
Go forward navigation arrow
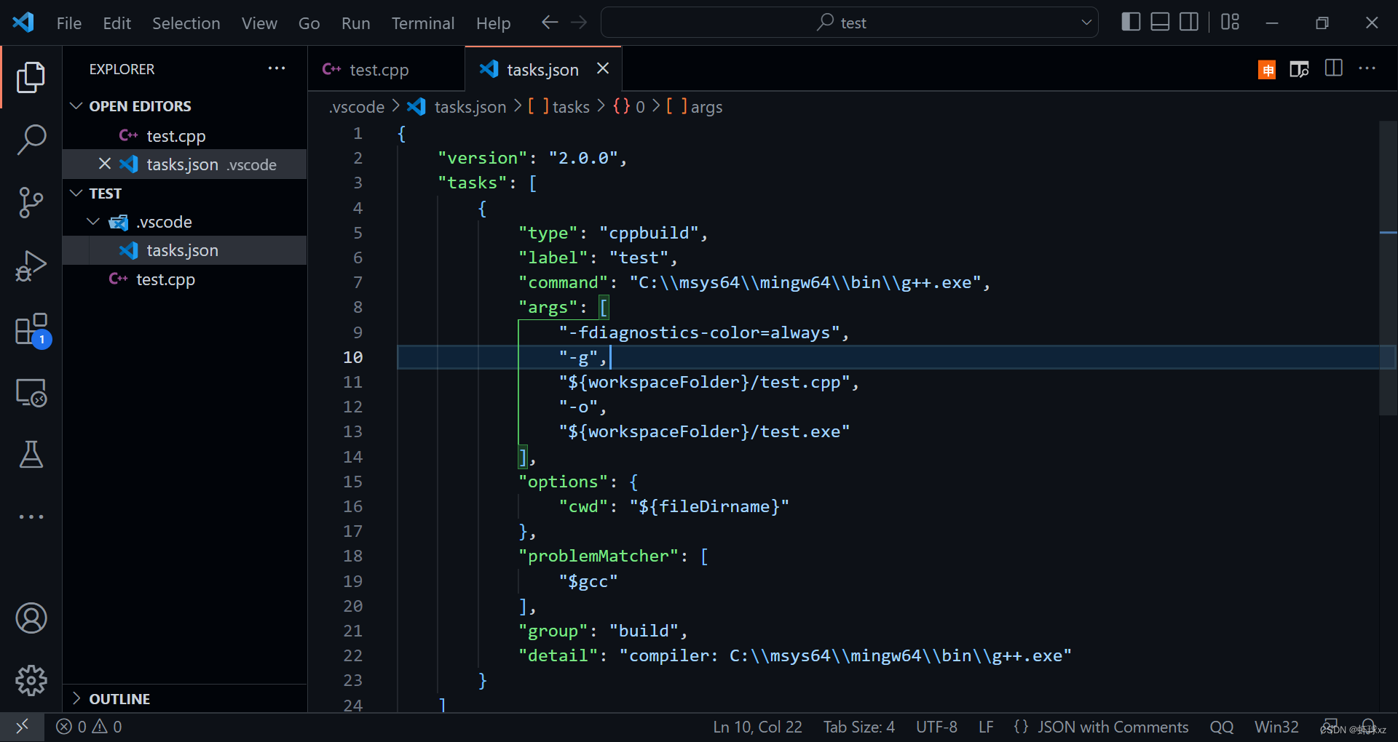click(x=579, y=23)
